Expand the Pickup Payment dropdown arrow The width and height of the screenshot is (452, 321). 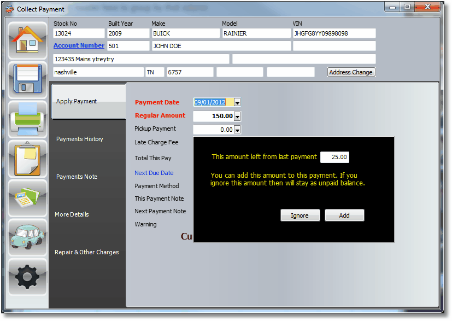point(238,130)
